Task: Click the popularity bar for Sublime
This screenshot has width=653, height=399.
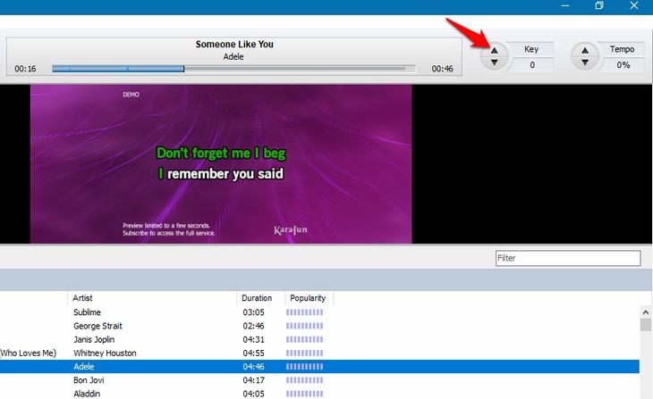Action: click(304, 312)
